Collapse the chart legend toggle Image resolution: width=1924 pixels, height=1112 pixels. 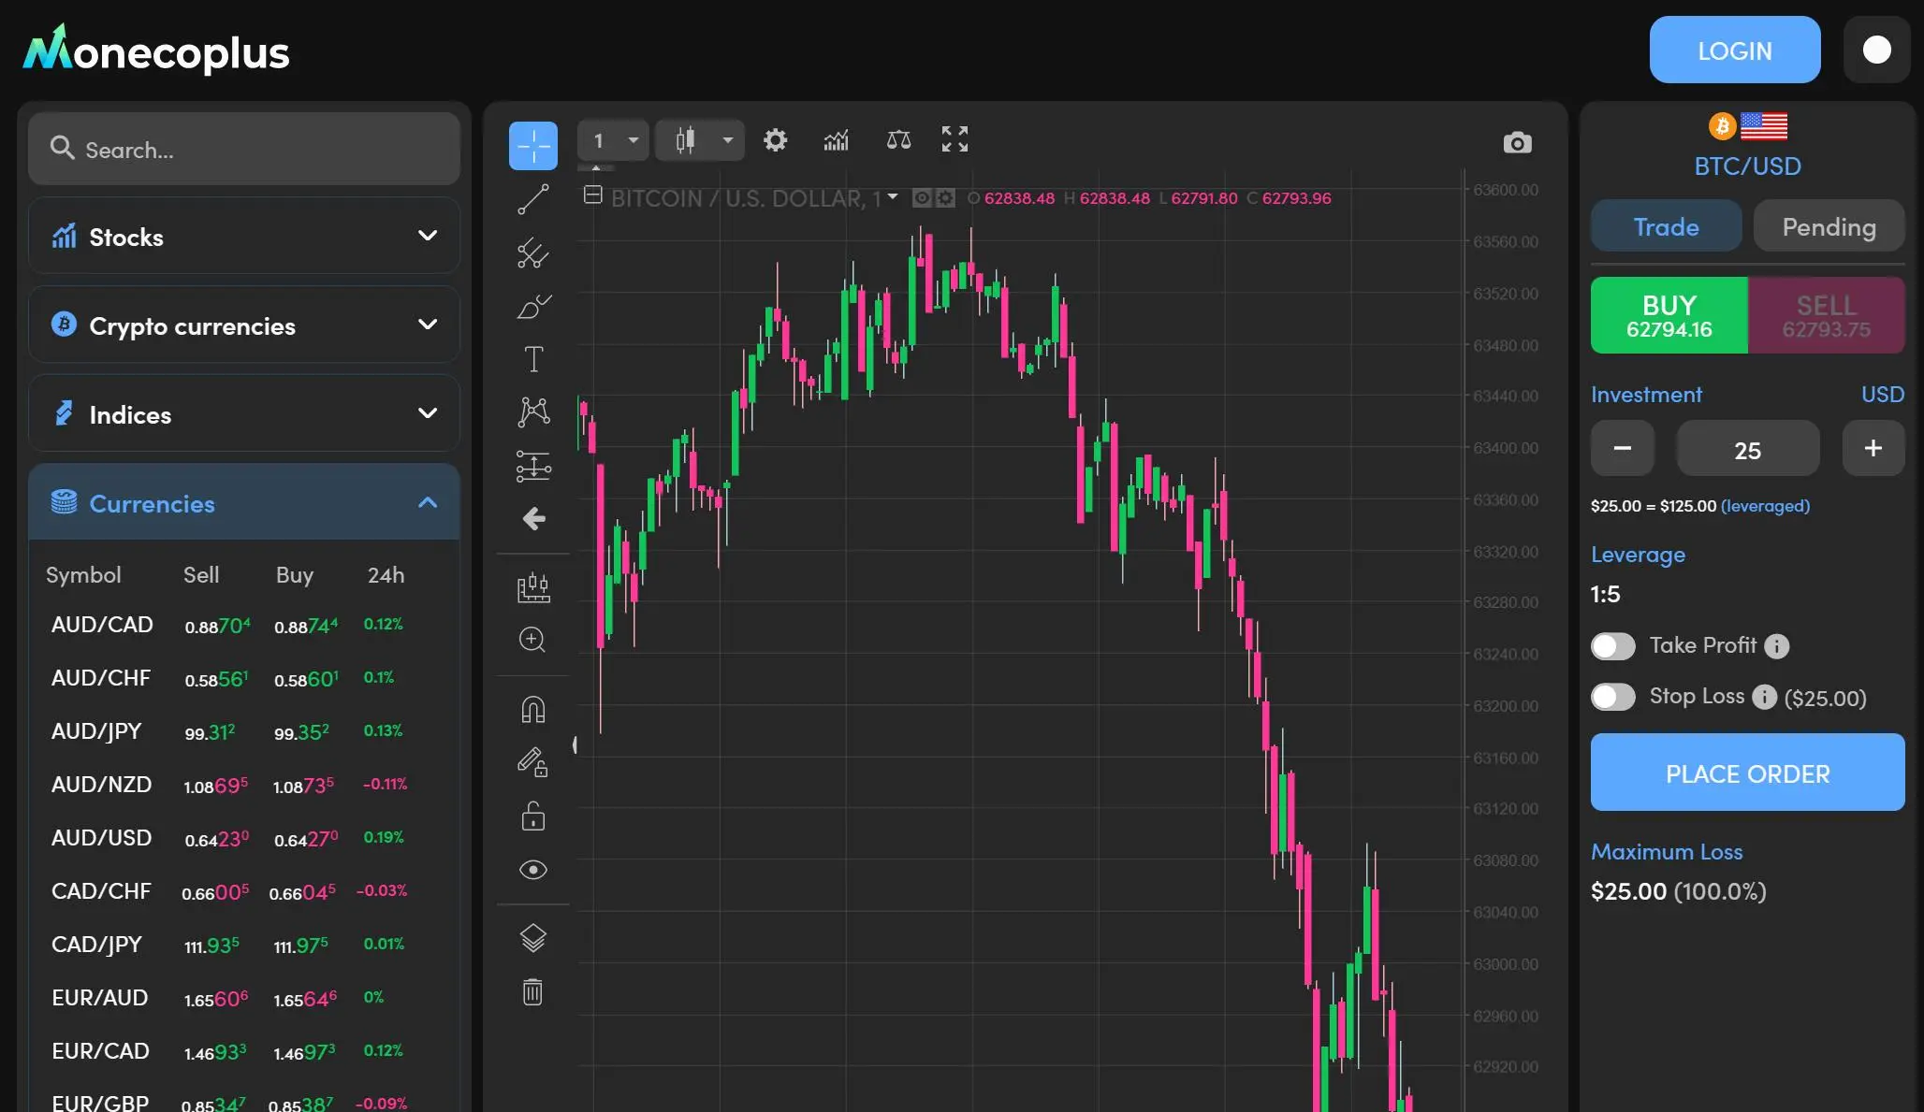(592, 195)
